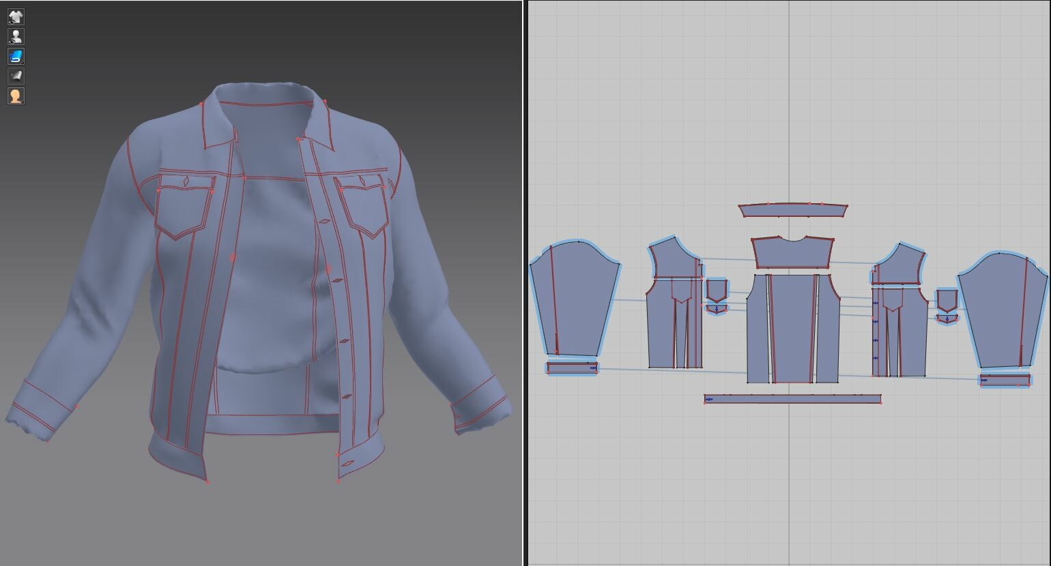This screenshot has height=566, width=1051.
Task: Select the front yoke pattern beside the left pocket
Action: tap(674, 259)
